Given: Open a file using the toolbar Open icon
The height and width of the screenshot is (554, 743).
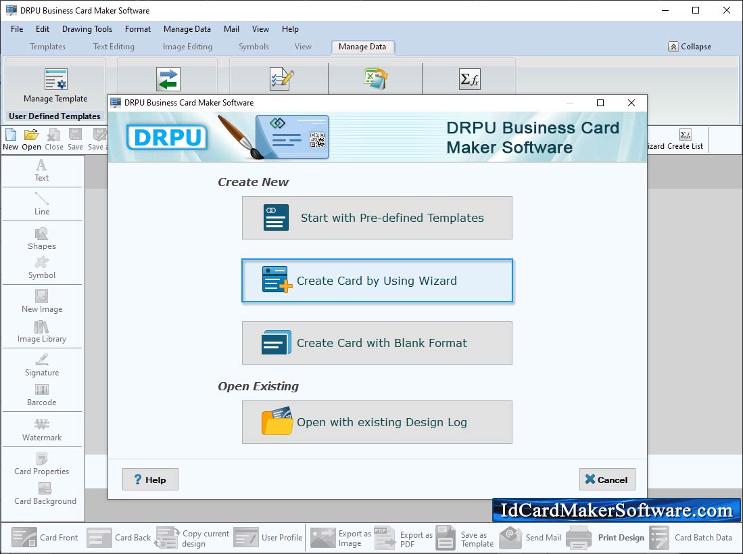Looking at the screenshot, I should click(31, 140).
